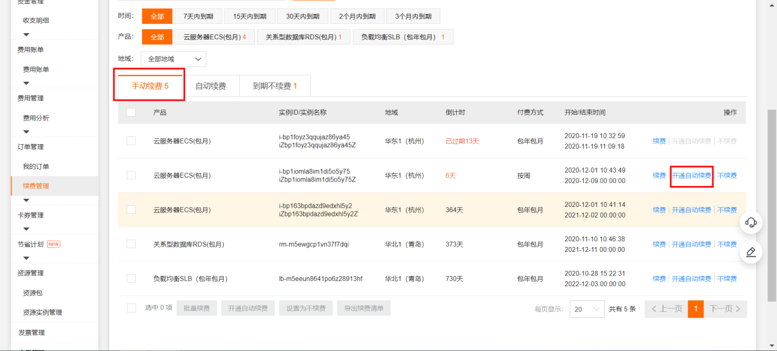Click bottom 开通自动续费 batch button
Image resolution: width=777 pixels, height=351 pixels.
[248, 308]
